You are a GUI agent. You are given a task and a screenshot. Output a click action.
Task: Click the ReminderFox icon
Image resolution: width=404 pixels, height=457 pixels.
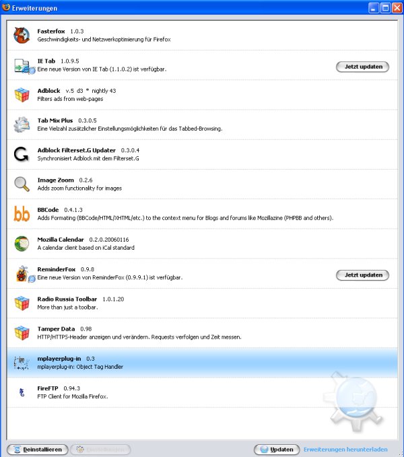[x=25, y=274]
